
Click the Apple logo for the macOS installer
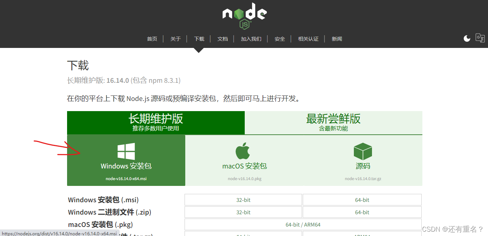(243, 151)
